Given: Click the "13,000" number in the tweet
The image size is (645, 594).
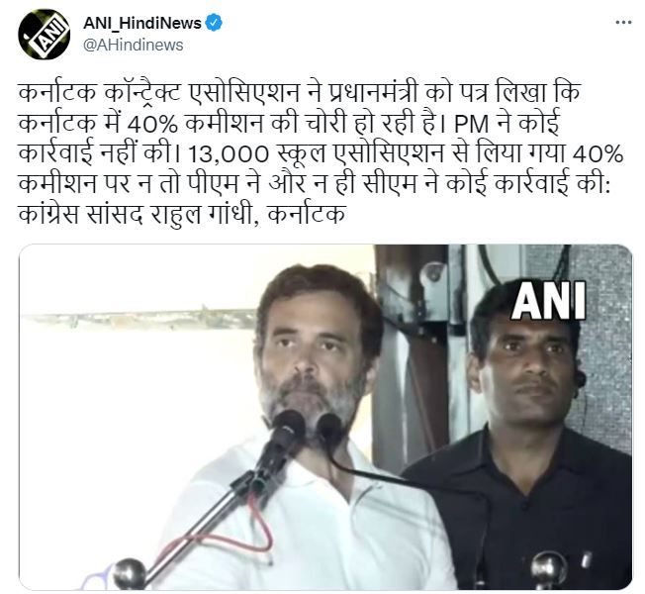Looking at the screenshot, I should coord(228,154).
